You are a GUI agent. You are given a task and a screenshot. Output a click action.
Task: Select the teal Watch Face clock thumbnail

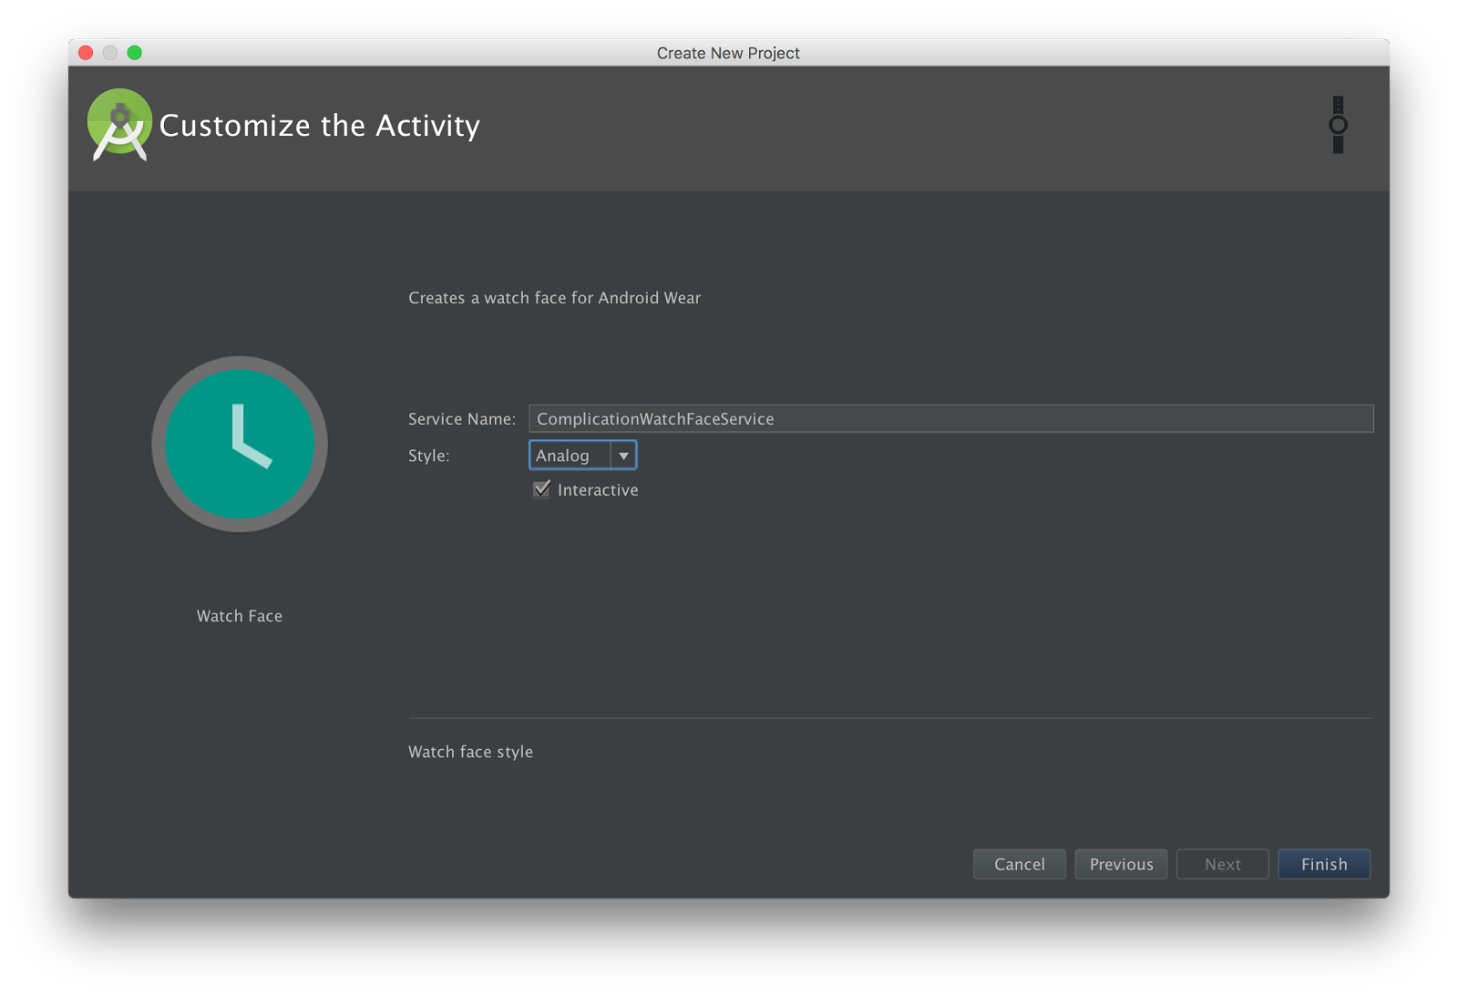coord(240,444)
